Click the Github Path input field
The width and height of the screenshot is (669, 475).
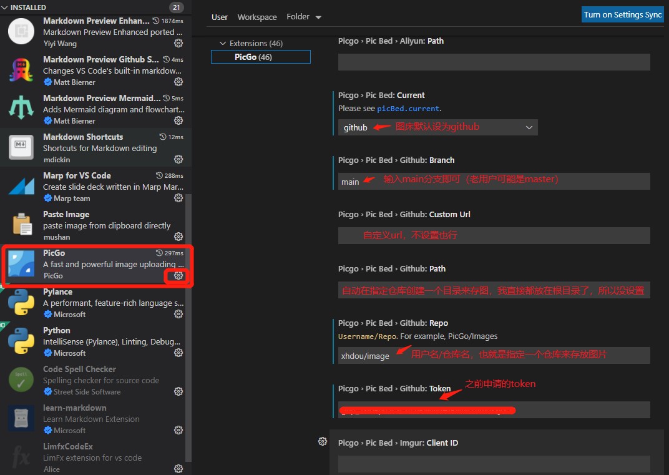coord(494,290)
